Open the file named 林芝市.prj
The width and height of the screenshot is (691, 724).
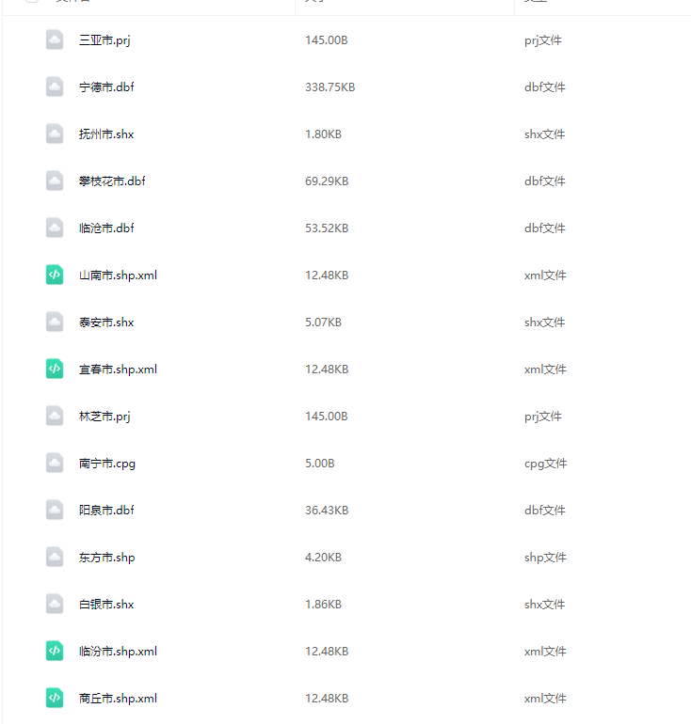point(104,417)
